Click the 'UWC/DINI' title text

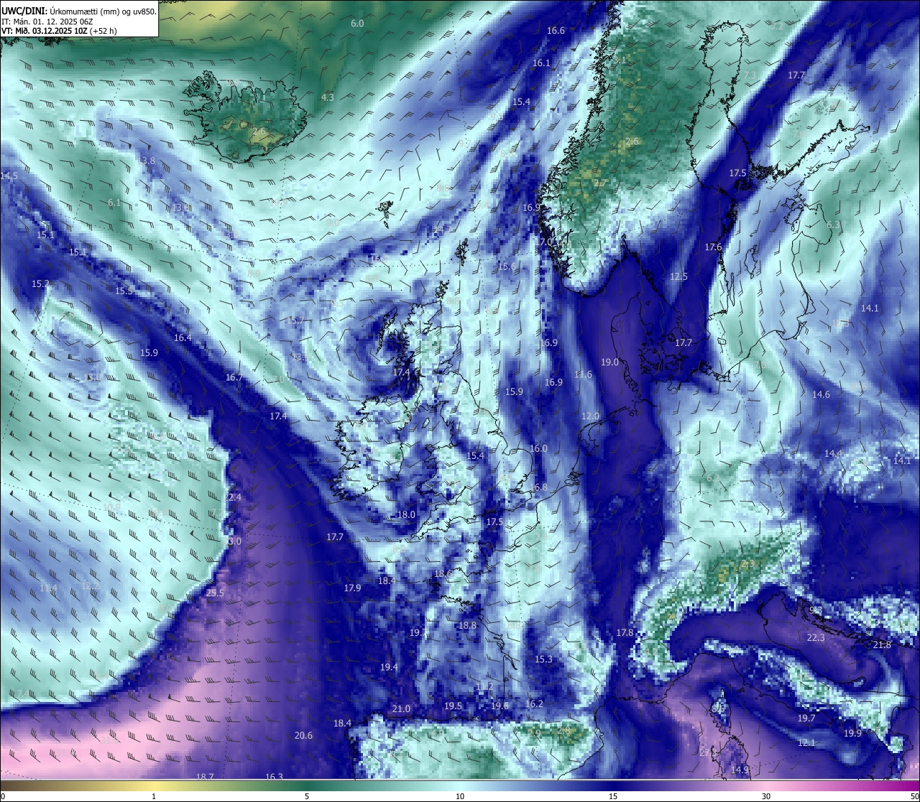[x=24, y=11]
